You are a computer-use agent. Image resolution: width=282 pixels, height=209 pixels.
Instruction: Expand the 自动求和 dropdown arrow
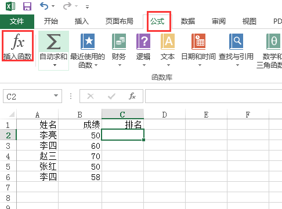[x=55, y=65]
